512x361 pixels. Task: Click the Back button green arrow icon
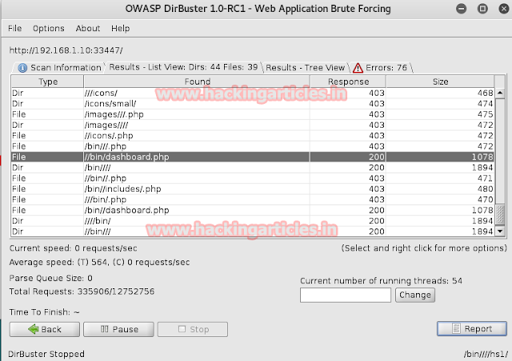pyautogui.click(x=34, y=329)
